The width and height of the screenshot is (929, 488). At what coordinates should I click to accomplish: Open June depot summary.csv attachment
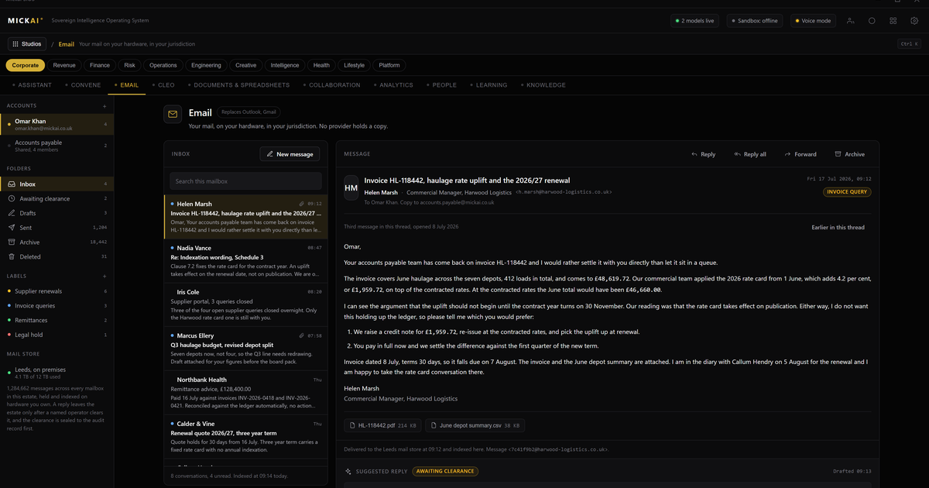coord(475,425)
